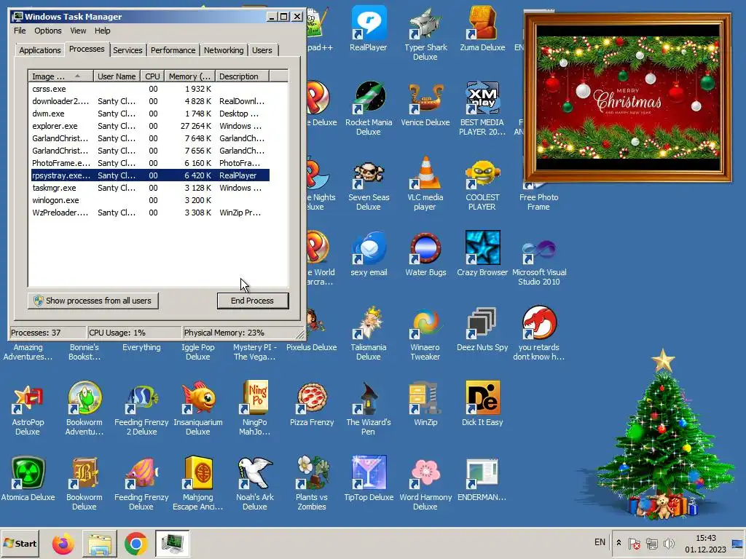Open Word Harmony Deluxe shortcut

tap(425, 484)
